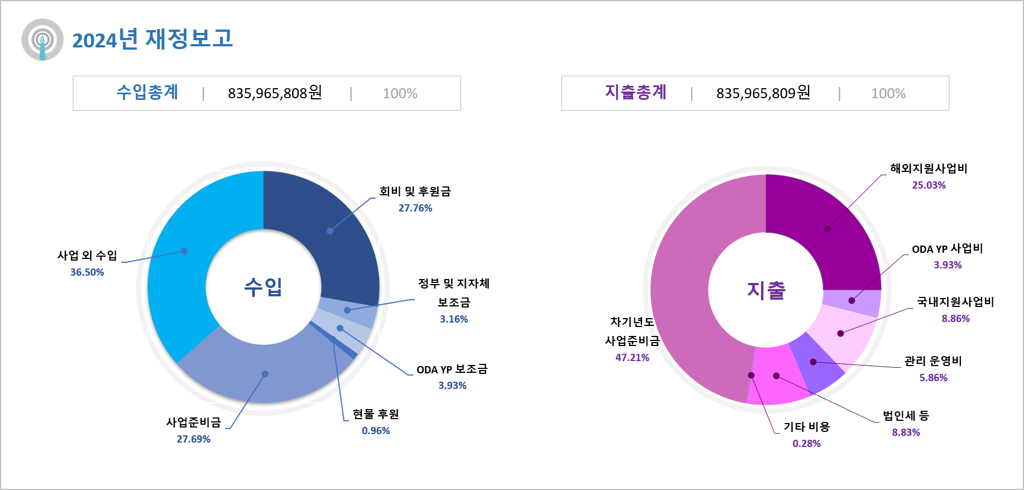Click the 835,965,808원 income total amount
The width and height of the screenshot is (1024, 490).
275,93
